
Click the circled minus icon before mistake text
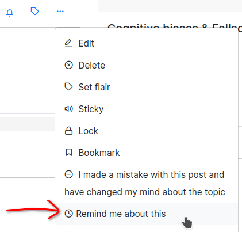pyautogui.click(x=68, y=174)
